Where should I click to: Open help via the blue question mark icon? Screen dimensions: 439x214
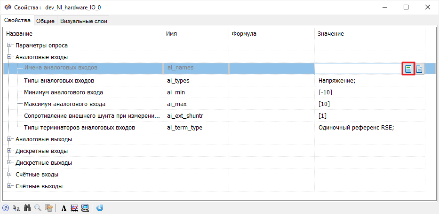[6, 208]
